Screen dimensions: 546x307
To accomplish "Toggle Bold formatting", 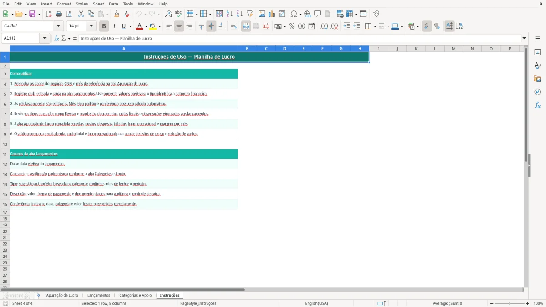I will click(x=104, y=26).
